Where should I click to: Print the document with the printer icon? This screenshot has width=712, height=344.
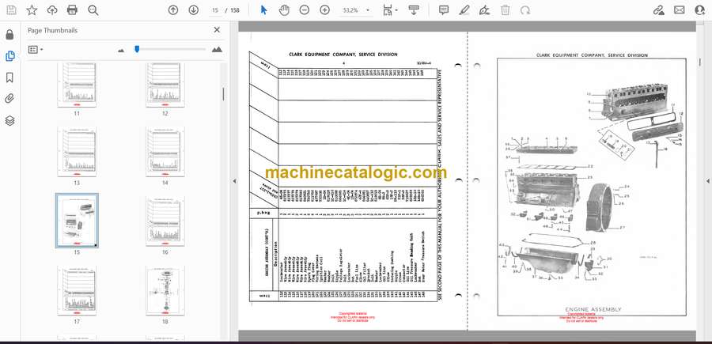72,10
